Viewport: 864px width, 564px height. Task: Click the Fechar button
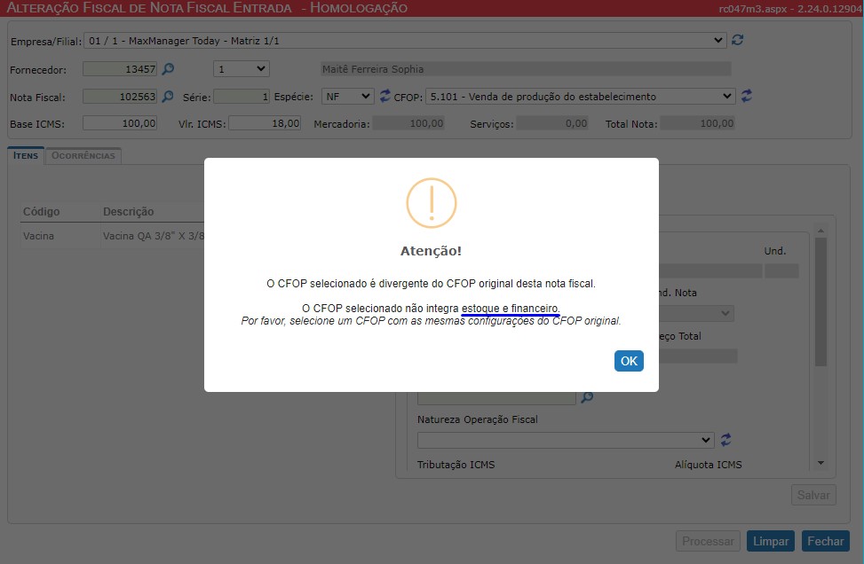825,542
